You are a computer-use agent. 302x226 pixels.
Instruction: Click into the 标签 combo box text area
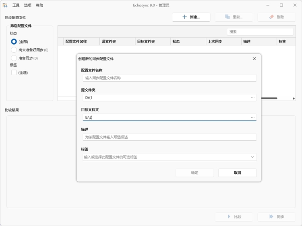tap(166, 157)
